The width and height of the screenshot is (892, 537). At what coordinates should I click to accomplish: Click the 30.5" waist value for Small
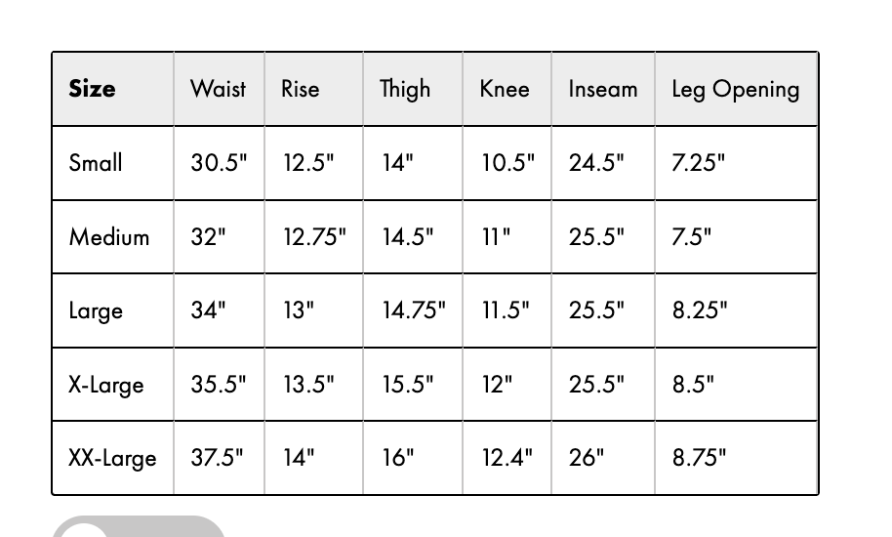219,163
